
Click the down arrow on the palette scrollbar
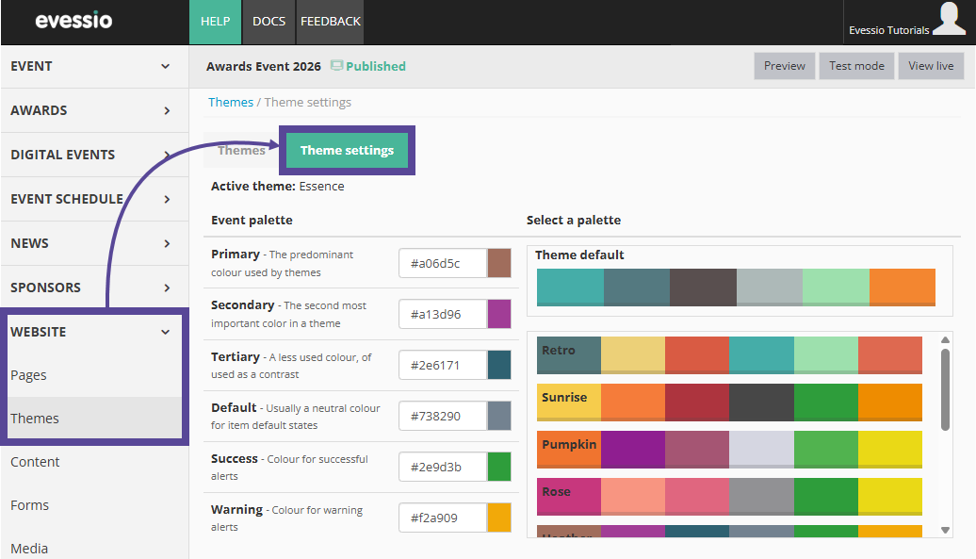(945, 531)
